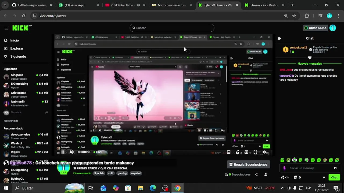Click the Spanish tag
Image resolution: width=344 pixels, height=193 pixels.
[x=99, y=173]
